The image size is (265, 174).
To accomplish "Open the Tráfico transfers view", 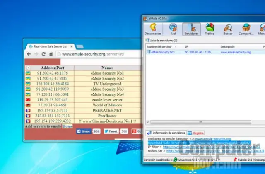I will tap(210, 29).
